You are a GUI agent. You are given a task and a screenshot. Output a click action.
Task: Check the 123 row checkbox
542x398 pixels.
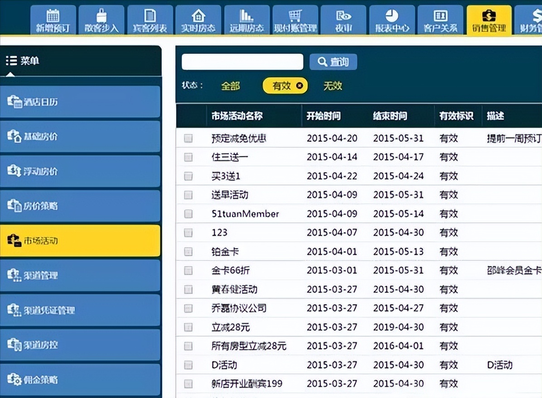pyautogui.click(x=189, y=233)
